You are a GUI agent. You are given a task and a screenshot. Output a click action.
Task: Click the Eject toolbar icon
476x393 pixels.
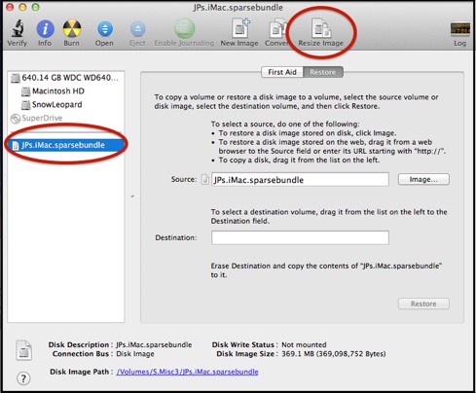pyautogui.click(x=138, y=29)
